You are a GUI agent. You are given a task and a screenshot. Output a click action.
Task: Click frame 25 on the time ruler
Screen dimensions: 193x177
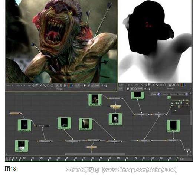pos(50,158)
